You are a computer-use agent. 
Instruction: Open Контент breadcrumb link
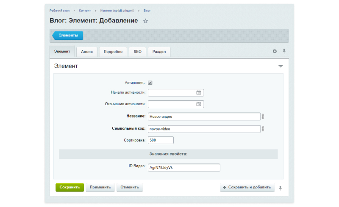85,11
